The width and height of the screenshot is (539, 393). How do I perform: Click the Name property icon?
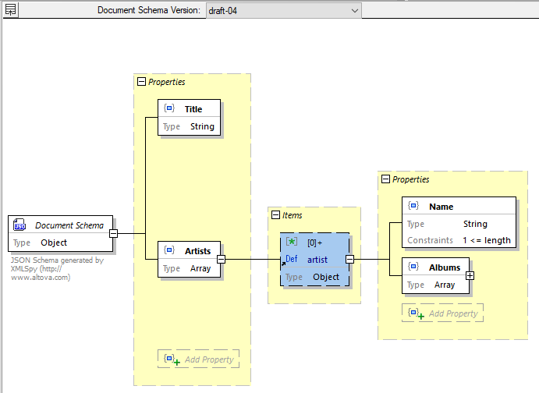[413, 207]
